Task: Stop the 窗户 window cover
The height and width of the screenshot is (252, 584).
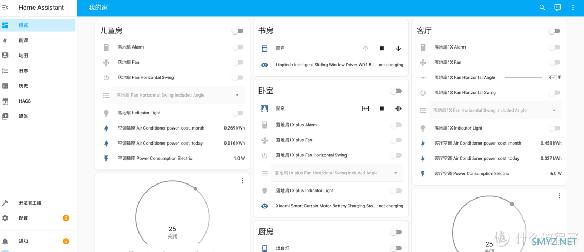Action: 382,49
